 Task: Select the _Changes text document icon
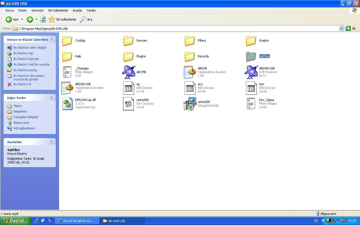pos(67,72)
